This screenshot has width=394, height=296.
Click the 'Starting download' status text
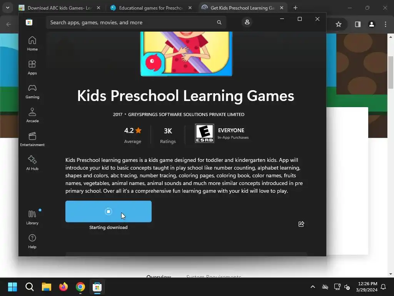point(108,227)
